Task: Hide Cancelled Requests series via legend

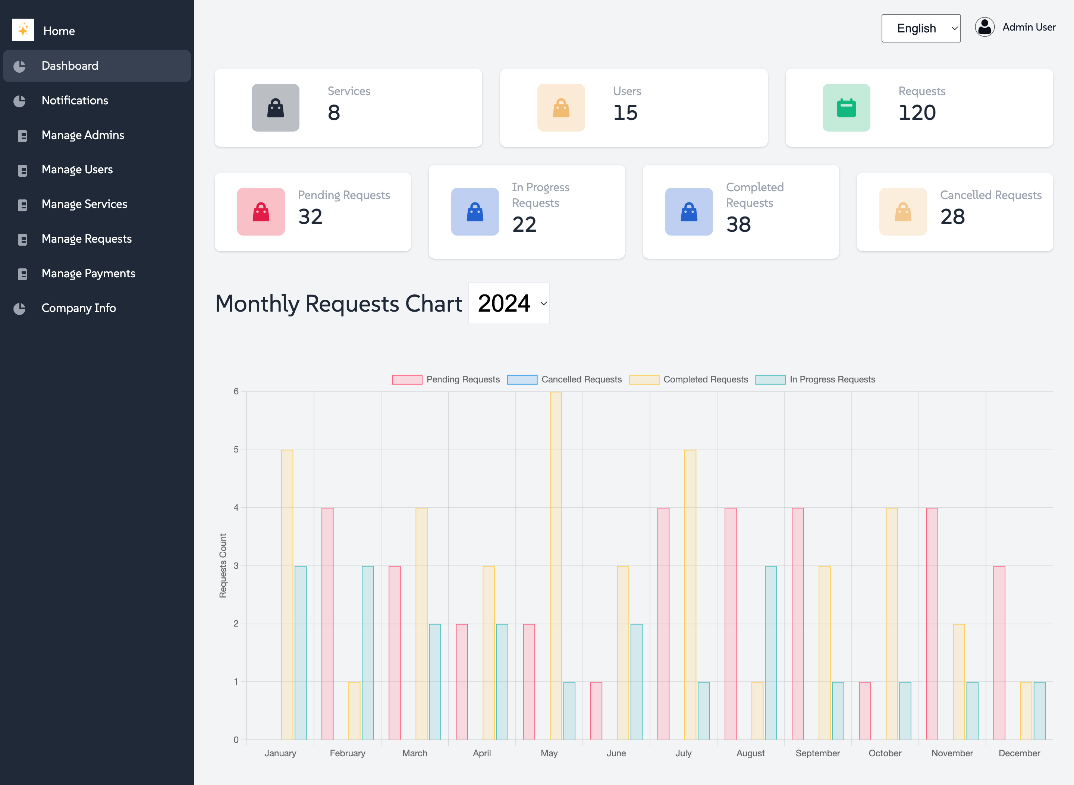Action: [581, 379]
